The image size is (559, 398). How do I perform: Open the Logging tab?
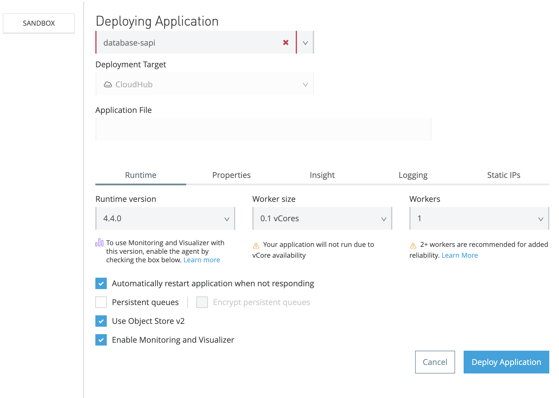point(413,175)
